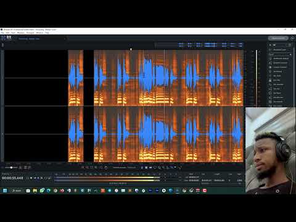Open Microsoft Edge from the taskbar
Image resolution: width=296 pixels, height=222 pixels.
[x=49, y=191]
